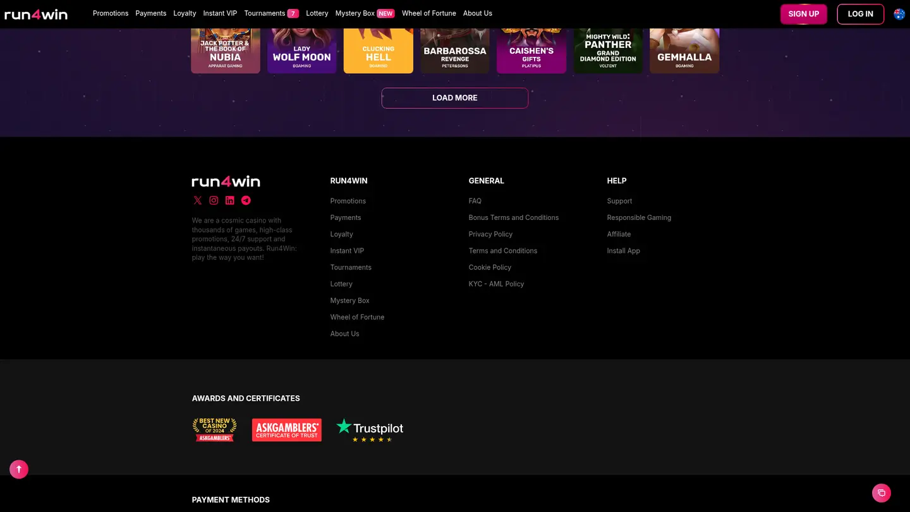Open Promotions in the top navigation

coord(111,13)
